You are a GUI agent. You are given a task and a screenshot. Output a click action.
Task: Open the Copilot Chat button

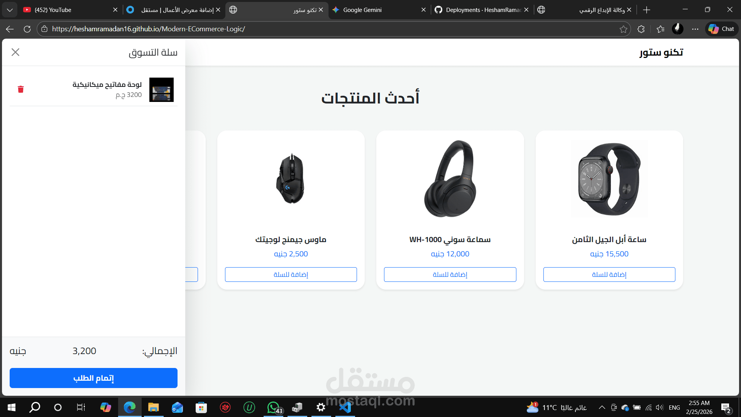point(722,29)
